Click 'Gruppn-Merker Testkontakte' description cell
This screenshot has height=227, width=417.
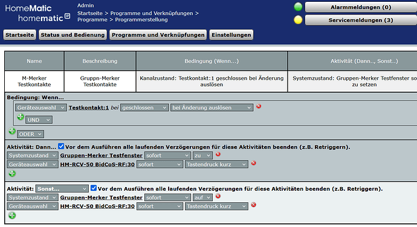100,82
